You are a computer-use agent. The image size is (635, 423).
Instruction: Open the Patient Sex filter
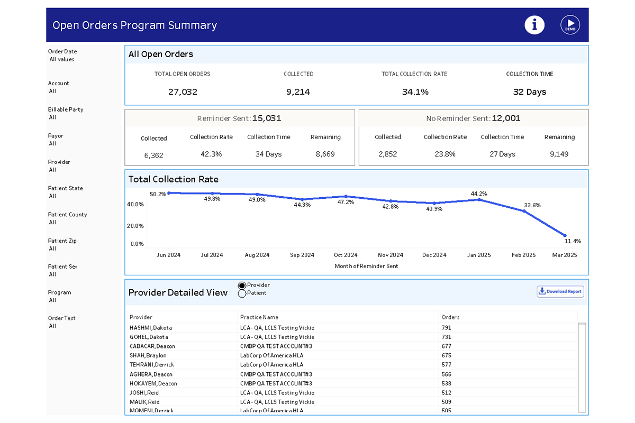[x=63, y=270]
